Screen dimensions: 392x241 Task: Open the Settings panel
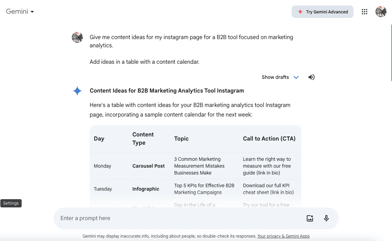click(11, 203)
